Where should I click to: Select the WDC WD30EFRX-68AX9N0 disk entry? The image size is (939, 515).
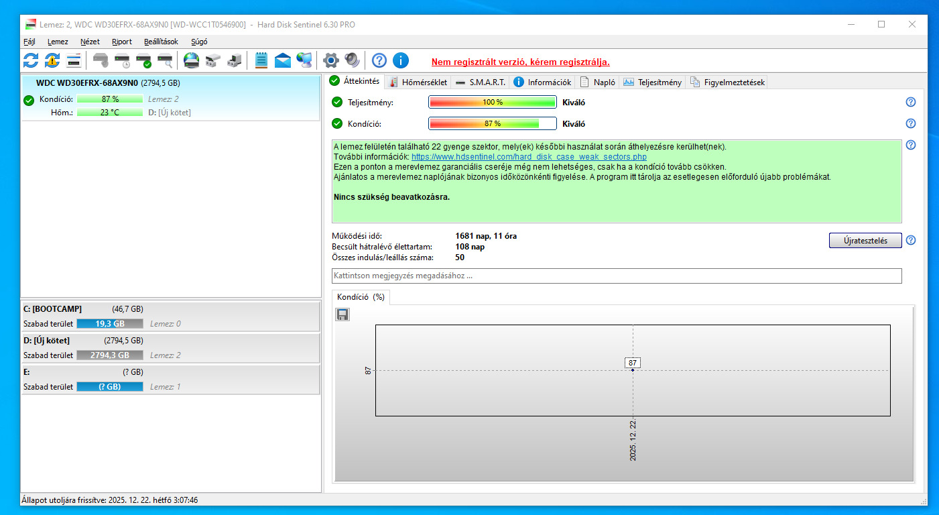(172, 98)
